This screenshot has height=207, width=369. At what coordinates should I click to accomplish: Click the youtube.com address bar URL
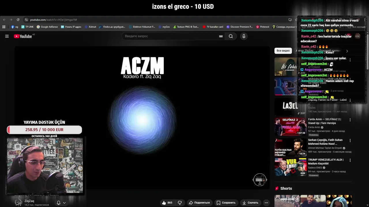(x=53, y=20)
